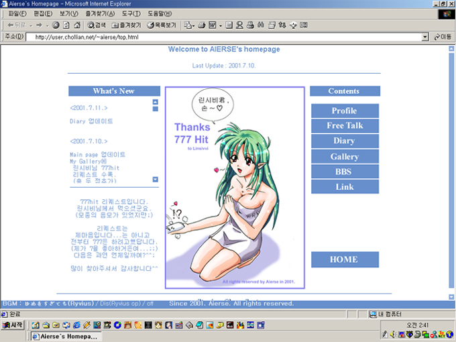Select the Dis(Ryvius op) BGM link
This screenshot has height=342, width=456.
point(121,304)
